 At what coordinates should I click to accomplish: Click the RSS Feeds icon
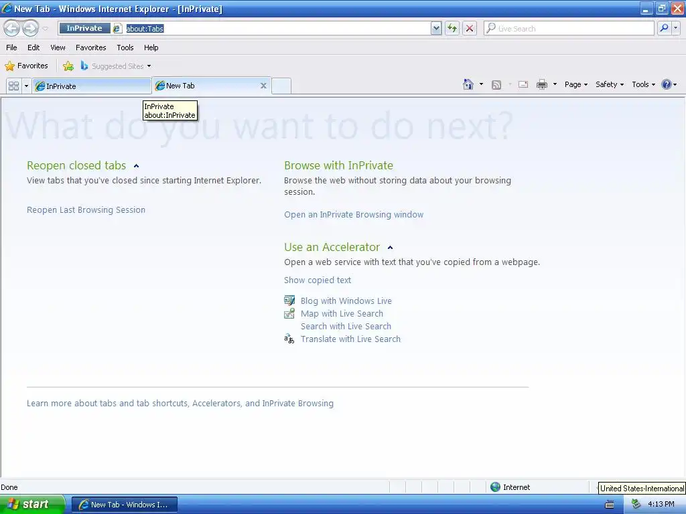[496, 85]
